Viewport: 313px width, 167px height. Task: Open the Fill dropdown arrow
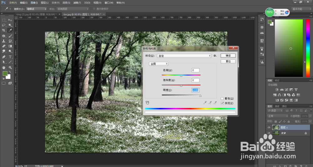(310, 121)
